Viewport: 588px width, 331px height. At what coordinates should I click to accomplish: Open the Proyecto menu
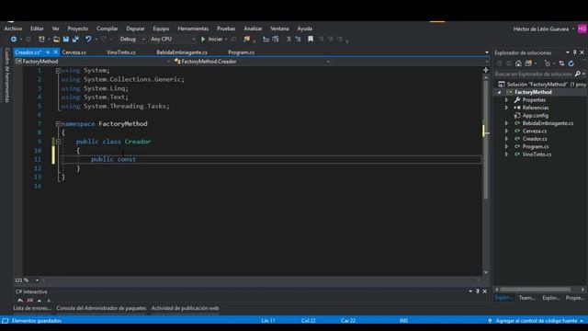[77, 29]
